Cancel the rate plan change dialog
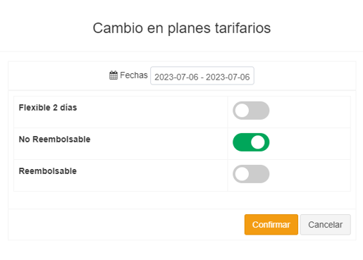Viewport: 363px width, 260px height. click(x=326, y=225)
